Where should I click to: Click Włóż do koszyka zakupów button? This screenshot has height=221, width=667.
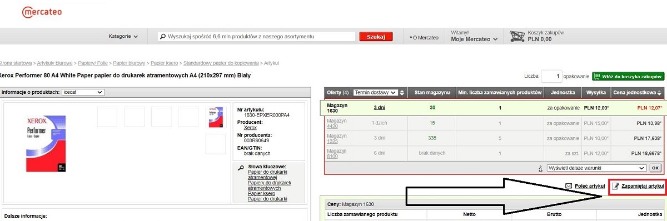[628, 76]
